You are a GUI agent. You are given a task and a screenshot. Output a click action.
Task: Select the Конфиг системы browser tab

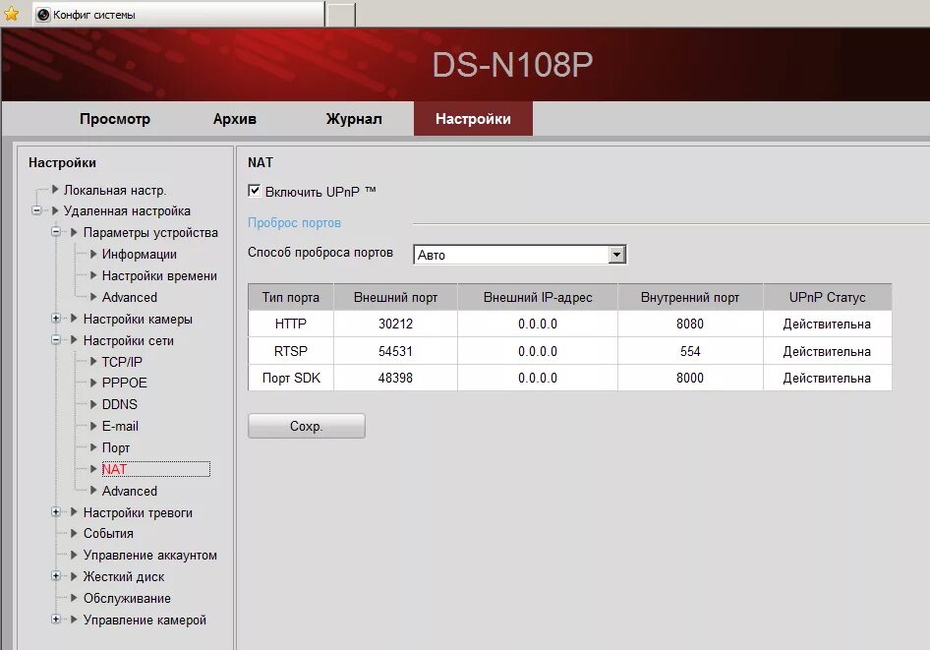coord(179,14)
